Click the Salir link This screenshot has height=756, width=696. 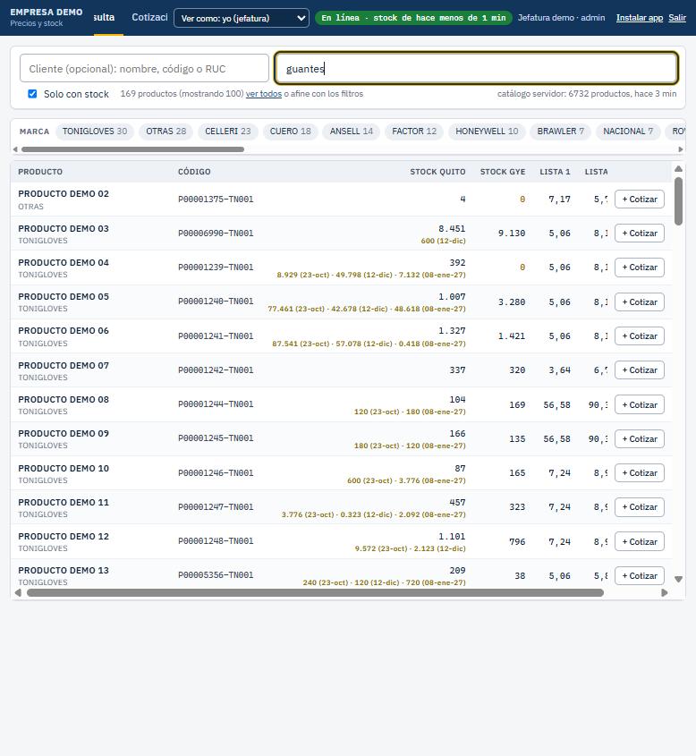(676, 18)
